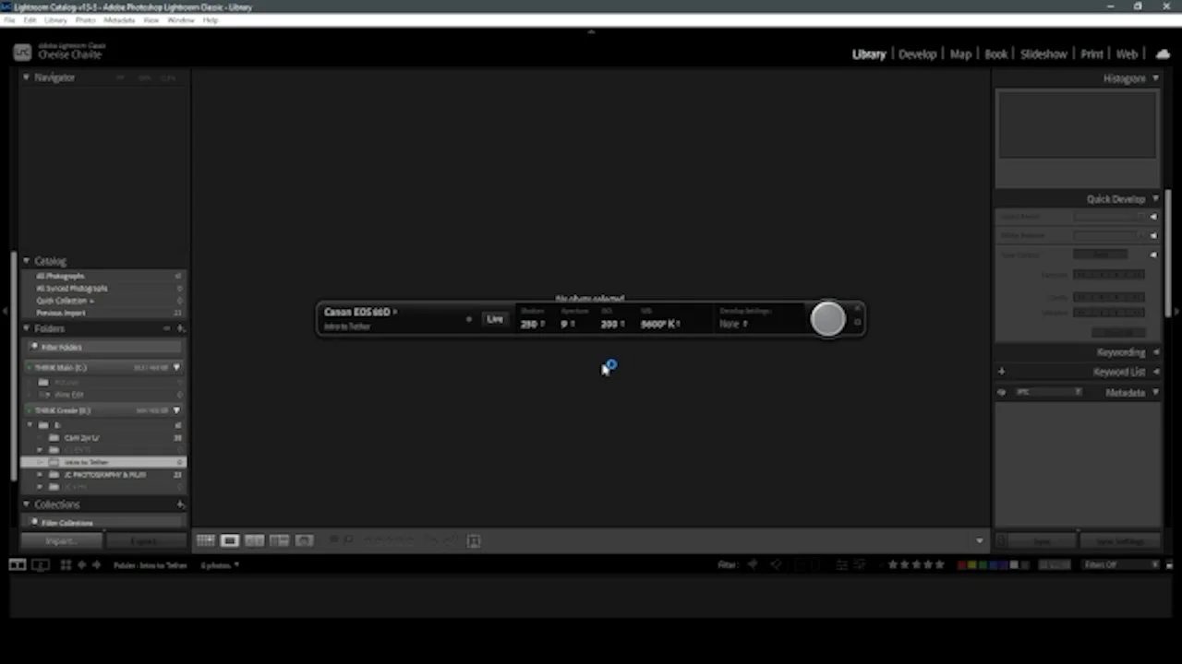The width and height of the screenshot is (1182, 664).
Task: Open Develop module
Action: click(918, 53)
